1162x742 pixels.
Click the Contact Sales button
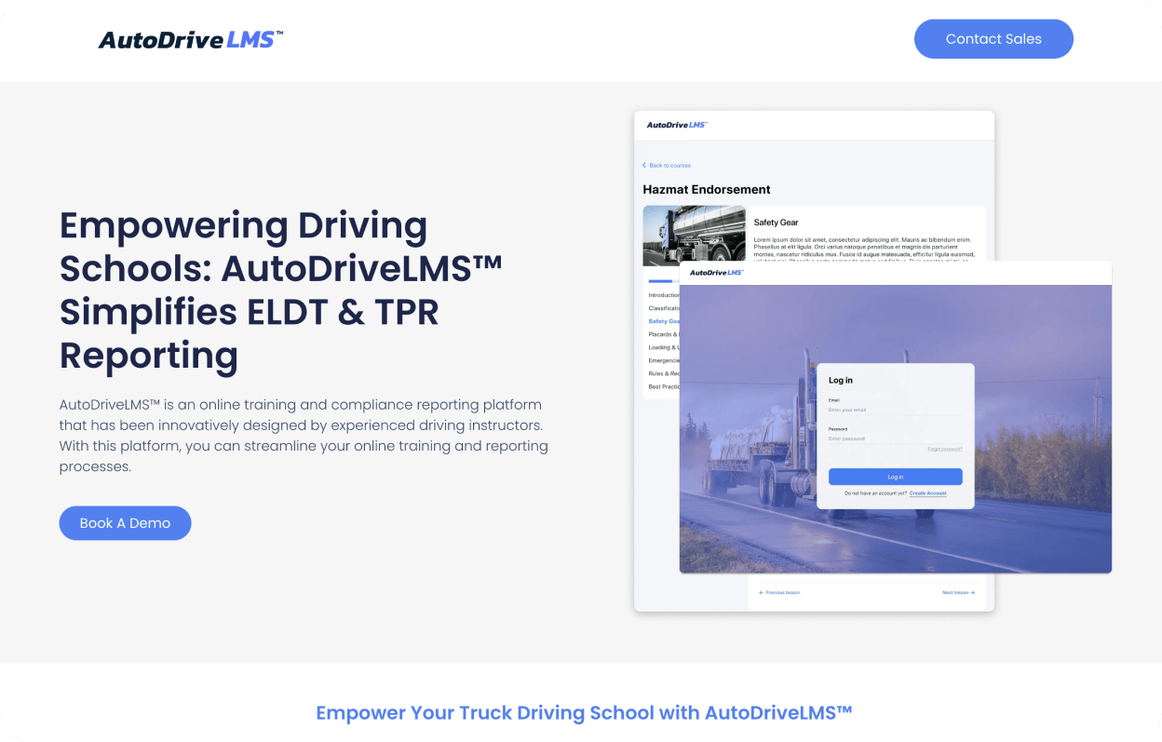pos(993,39)
